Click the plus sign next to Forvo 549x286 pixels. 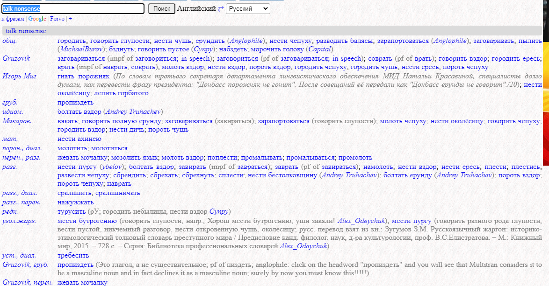(70, 19)
